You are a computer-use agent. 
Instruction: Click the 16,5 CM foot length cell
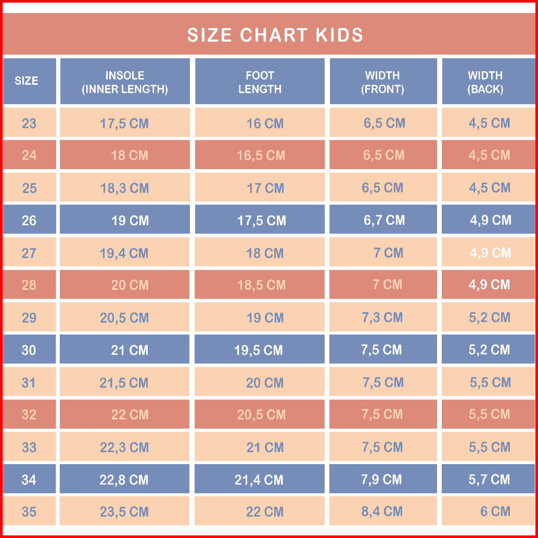[261, 155]
